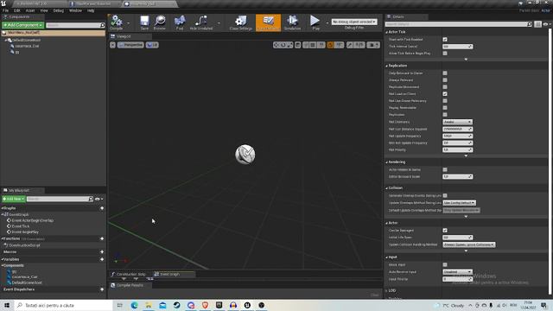Viewport: 553px width, 311px height.
Task: Select Event BeginPlay in the graph list
Action: pos(25,232)
